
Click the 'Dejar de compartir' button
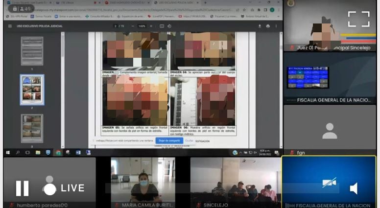pos(169,141)
